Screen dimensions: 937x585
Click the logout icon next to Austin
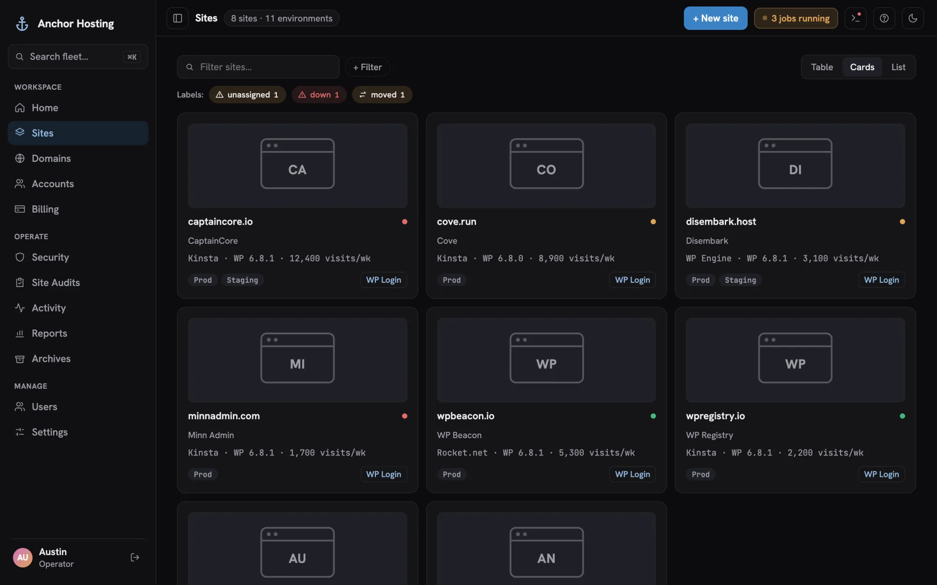coord(135,557)
